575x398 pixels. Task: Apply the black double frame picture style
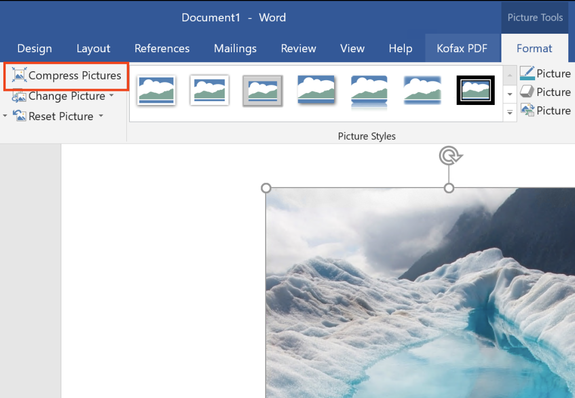tap(475, 90)
